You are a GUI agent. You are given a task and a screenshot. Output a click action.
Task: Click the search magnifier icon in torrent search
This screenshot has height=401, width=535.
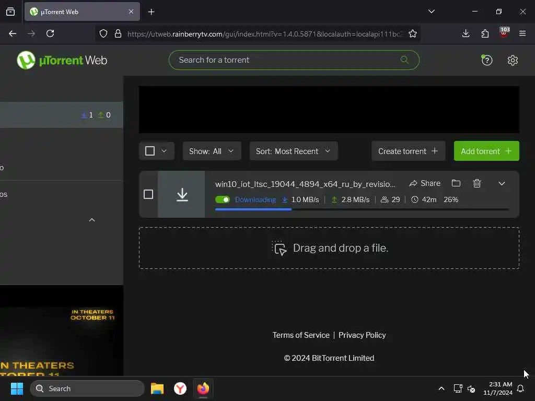(x=404, y=60)
